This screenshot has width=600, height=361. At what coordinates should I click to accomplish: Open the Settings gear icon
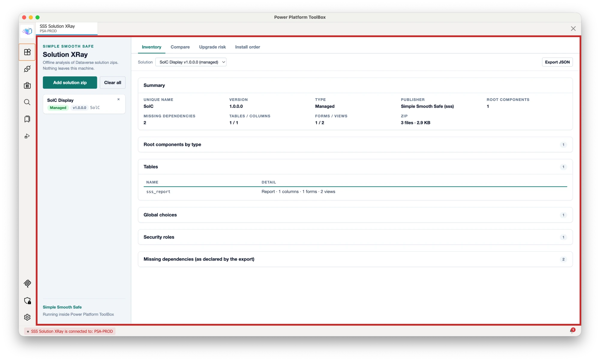click(x=27, y=317)
